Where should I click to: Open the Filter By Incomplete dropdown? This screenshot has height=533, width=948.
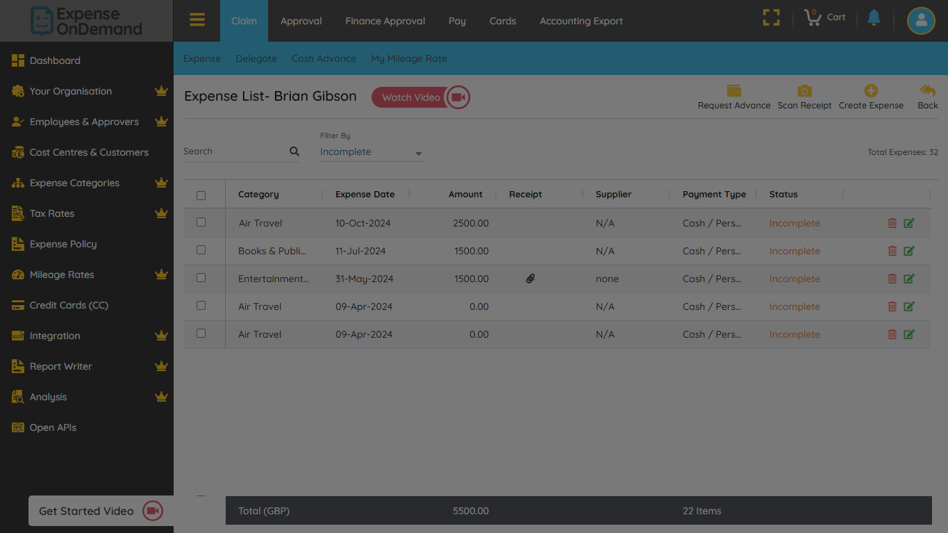[x=372, y=152]
